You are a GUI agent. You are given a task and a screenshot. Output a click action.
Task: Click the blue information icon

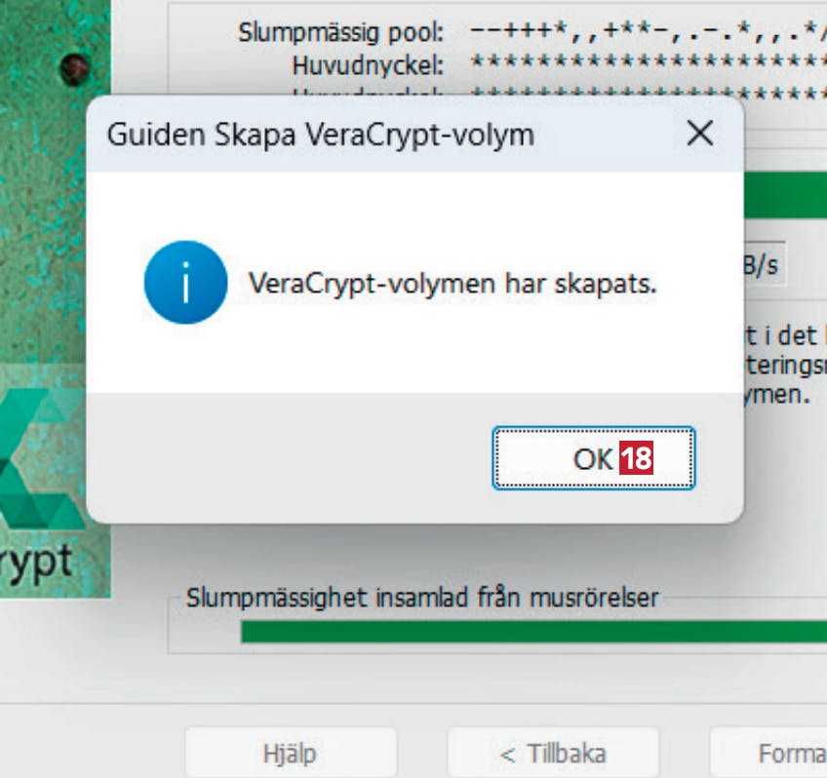(185, 282)
